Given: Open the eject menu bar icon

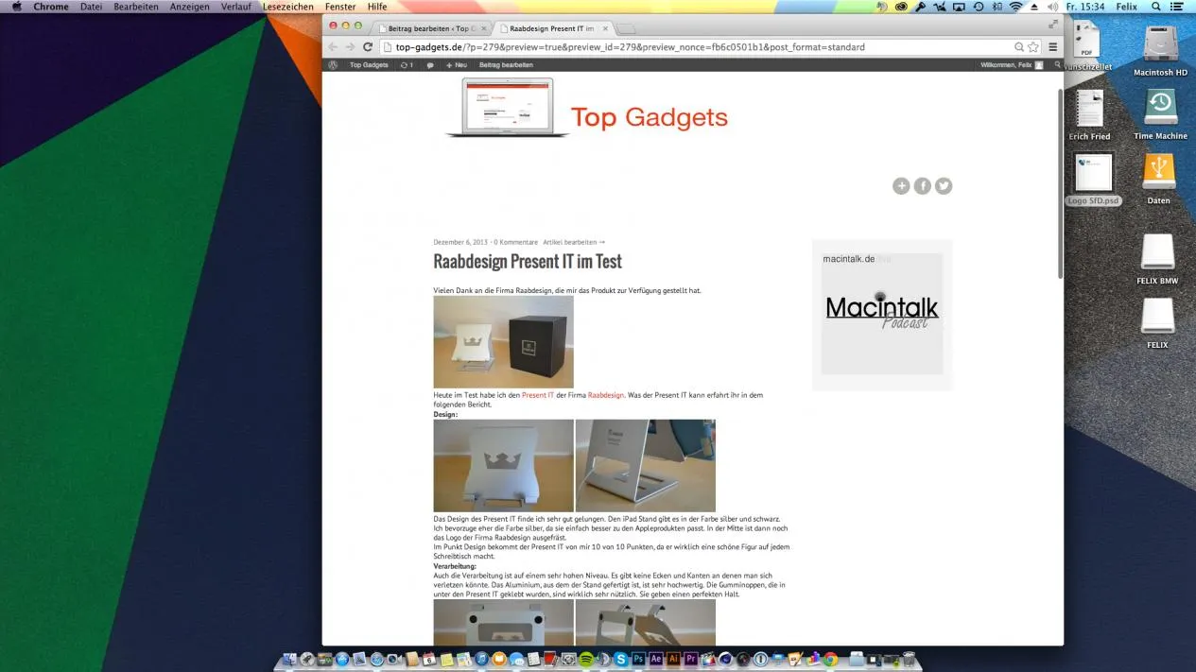Looking at the screenshot, I should pyautogui.click(x=1034, y=7).
